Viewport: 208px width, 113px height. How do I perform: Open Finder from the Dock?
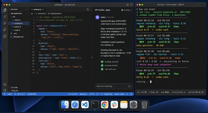65,104
